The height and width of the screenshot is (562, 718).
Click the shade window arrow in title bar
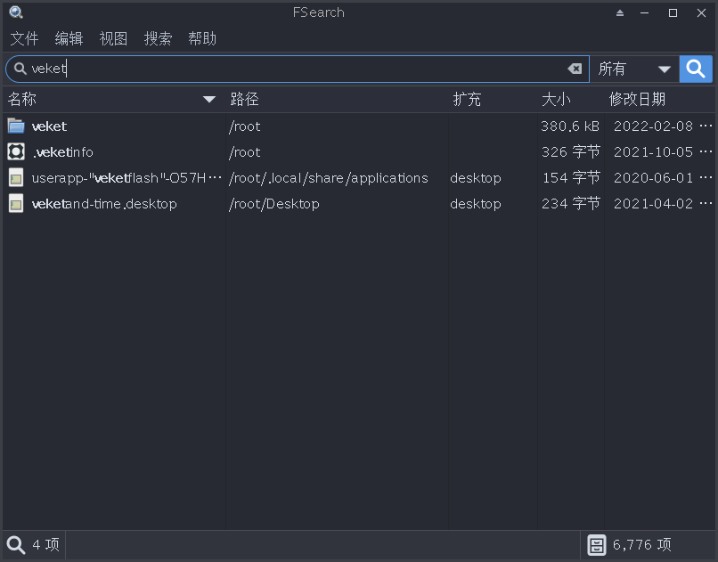click(x=619, y=12)
